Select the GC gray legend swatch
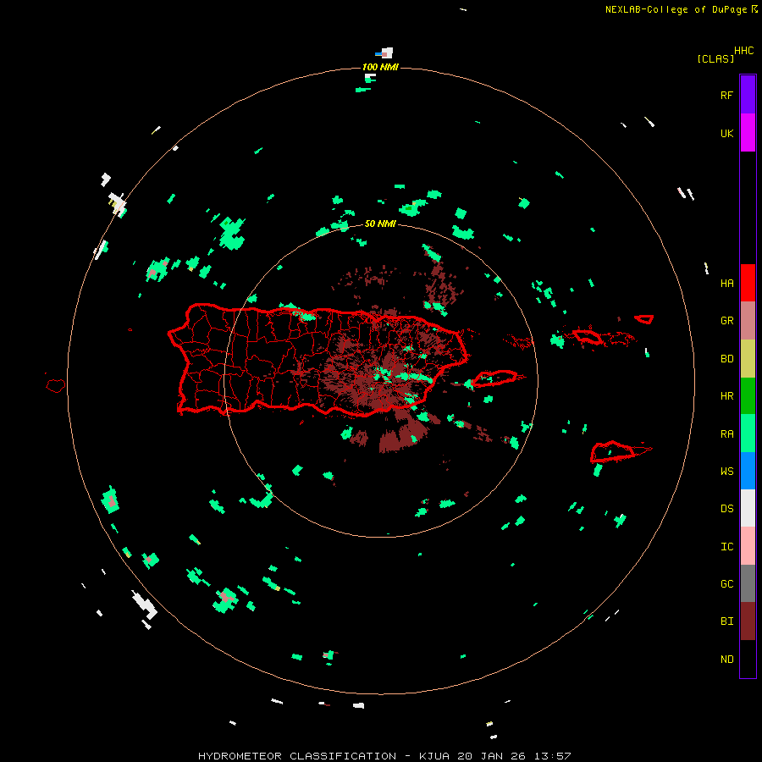762x762 pixels. pyautogui.click(x=748, y=583)
